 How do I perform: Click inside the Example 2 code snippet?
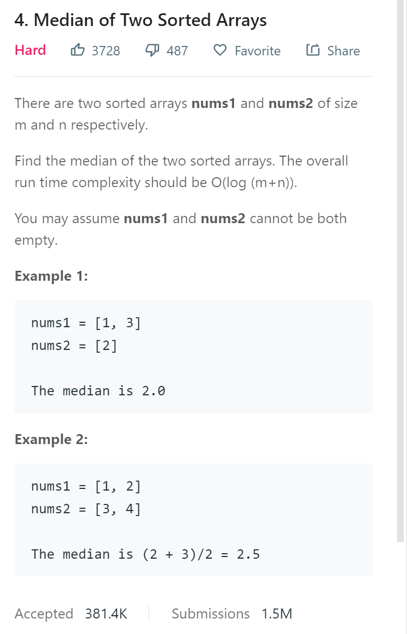194,519
